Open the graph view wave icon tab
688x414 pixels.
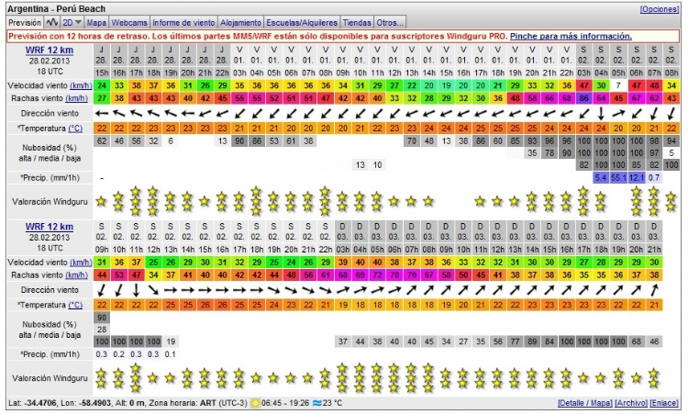point(52,22)
